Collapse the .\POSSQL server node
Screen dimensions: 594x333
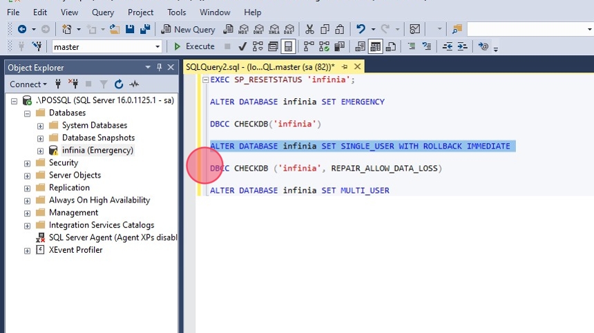pos(14,101)
